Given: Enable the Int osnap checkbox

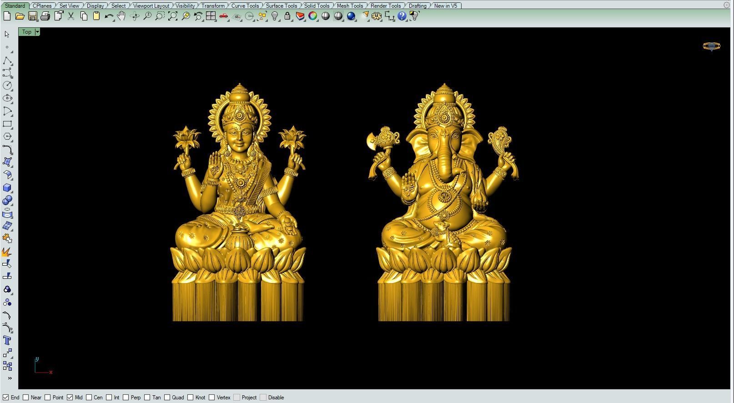Looking at the screenshot, I should coord(109,398).
